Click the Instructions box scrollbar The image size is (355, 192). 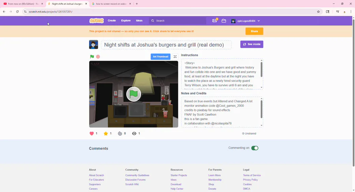tap(262, 69)
